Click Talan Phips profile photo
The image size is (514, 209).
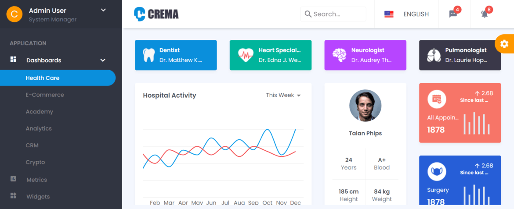tap(365, 106)
